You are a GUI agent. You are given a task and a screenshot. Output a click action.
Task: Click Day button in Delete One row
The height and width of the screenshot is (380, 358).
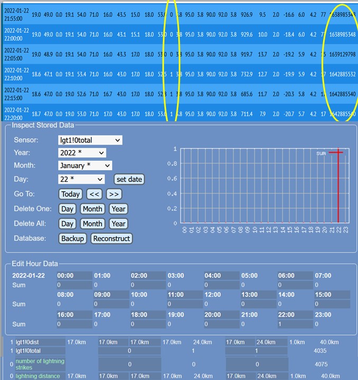coord(67,209)
